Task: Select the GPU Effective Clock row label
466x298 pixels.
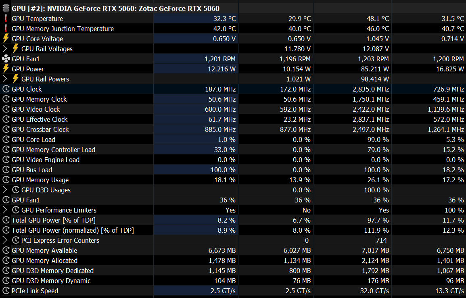Action: coord(40,119)
